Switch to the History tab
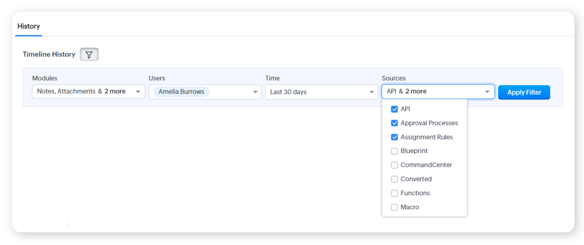The image size is (584, 245). tap(29, 26)
